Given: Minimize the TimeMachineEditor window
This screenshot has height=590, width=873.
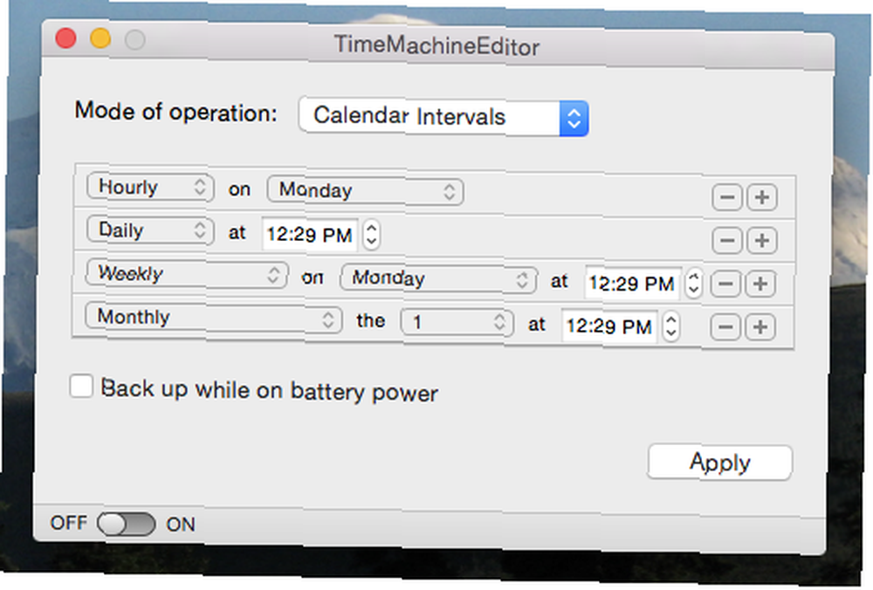Looking at the screenshot, I should pos(100,39).
